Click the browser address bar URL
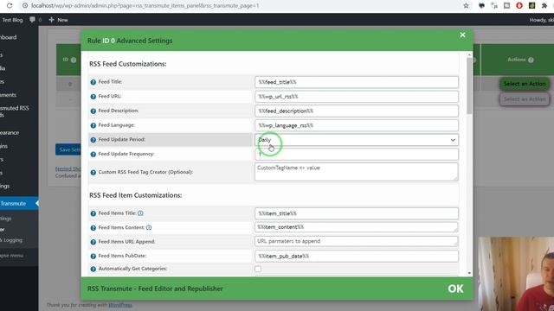This screenshot has height=311, width=554. (145, 6)
